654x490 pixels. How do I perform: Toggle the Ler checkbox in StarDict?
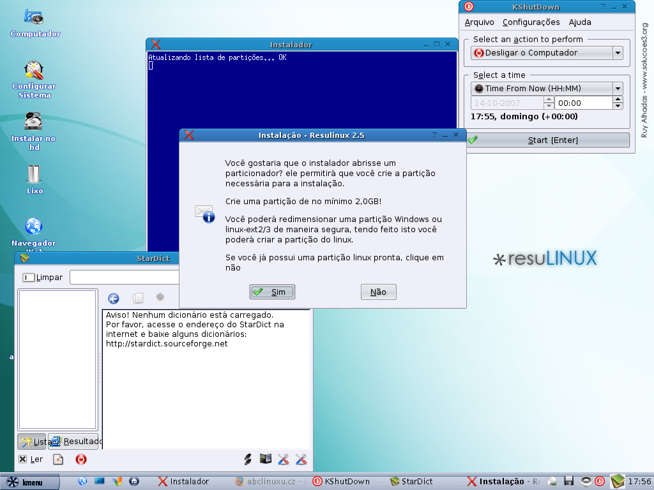point(23,459)
